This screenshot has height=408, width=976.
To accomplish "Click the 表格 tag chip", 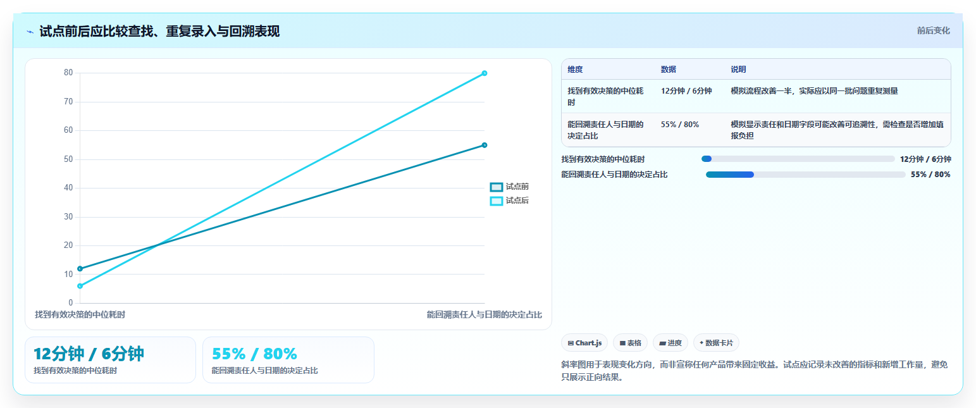I will [631, 343].
